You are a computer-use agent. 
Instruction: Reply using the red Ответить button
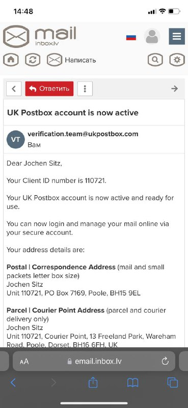[49, 89]
